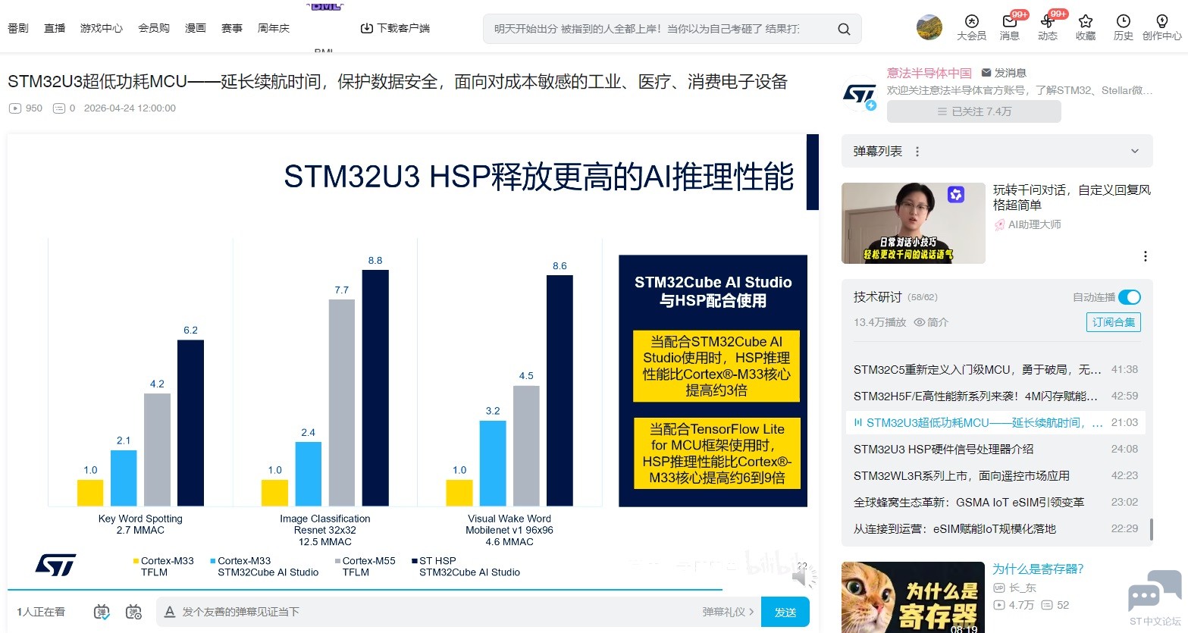Image resolution: width=1188 pixels, height=633 pixels.
Task: Open the 直播 nav item
Action: coord(55,28)
